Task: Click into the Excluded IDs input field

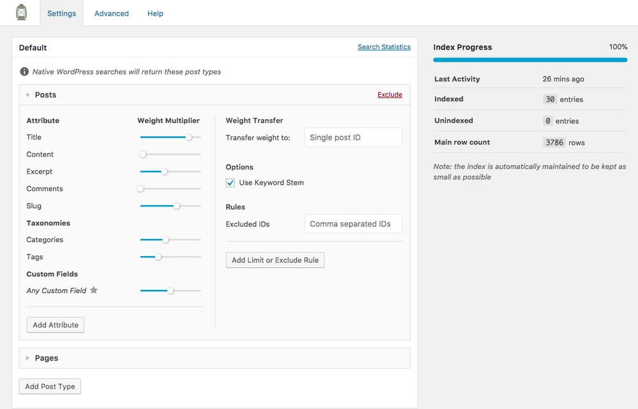Action: (x=353, y=224)
